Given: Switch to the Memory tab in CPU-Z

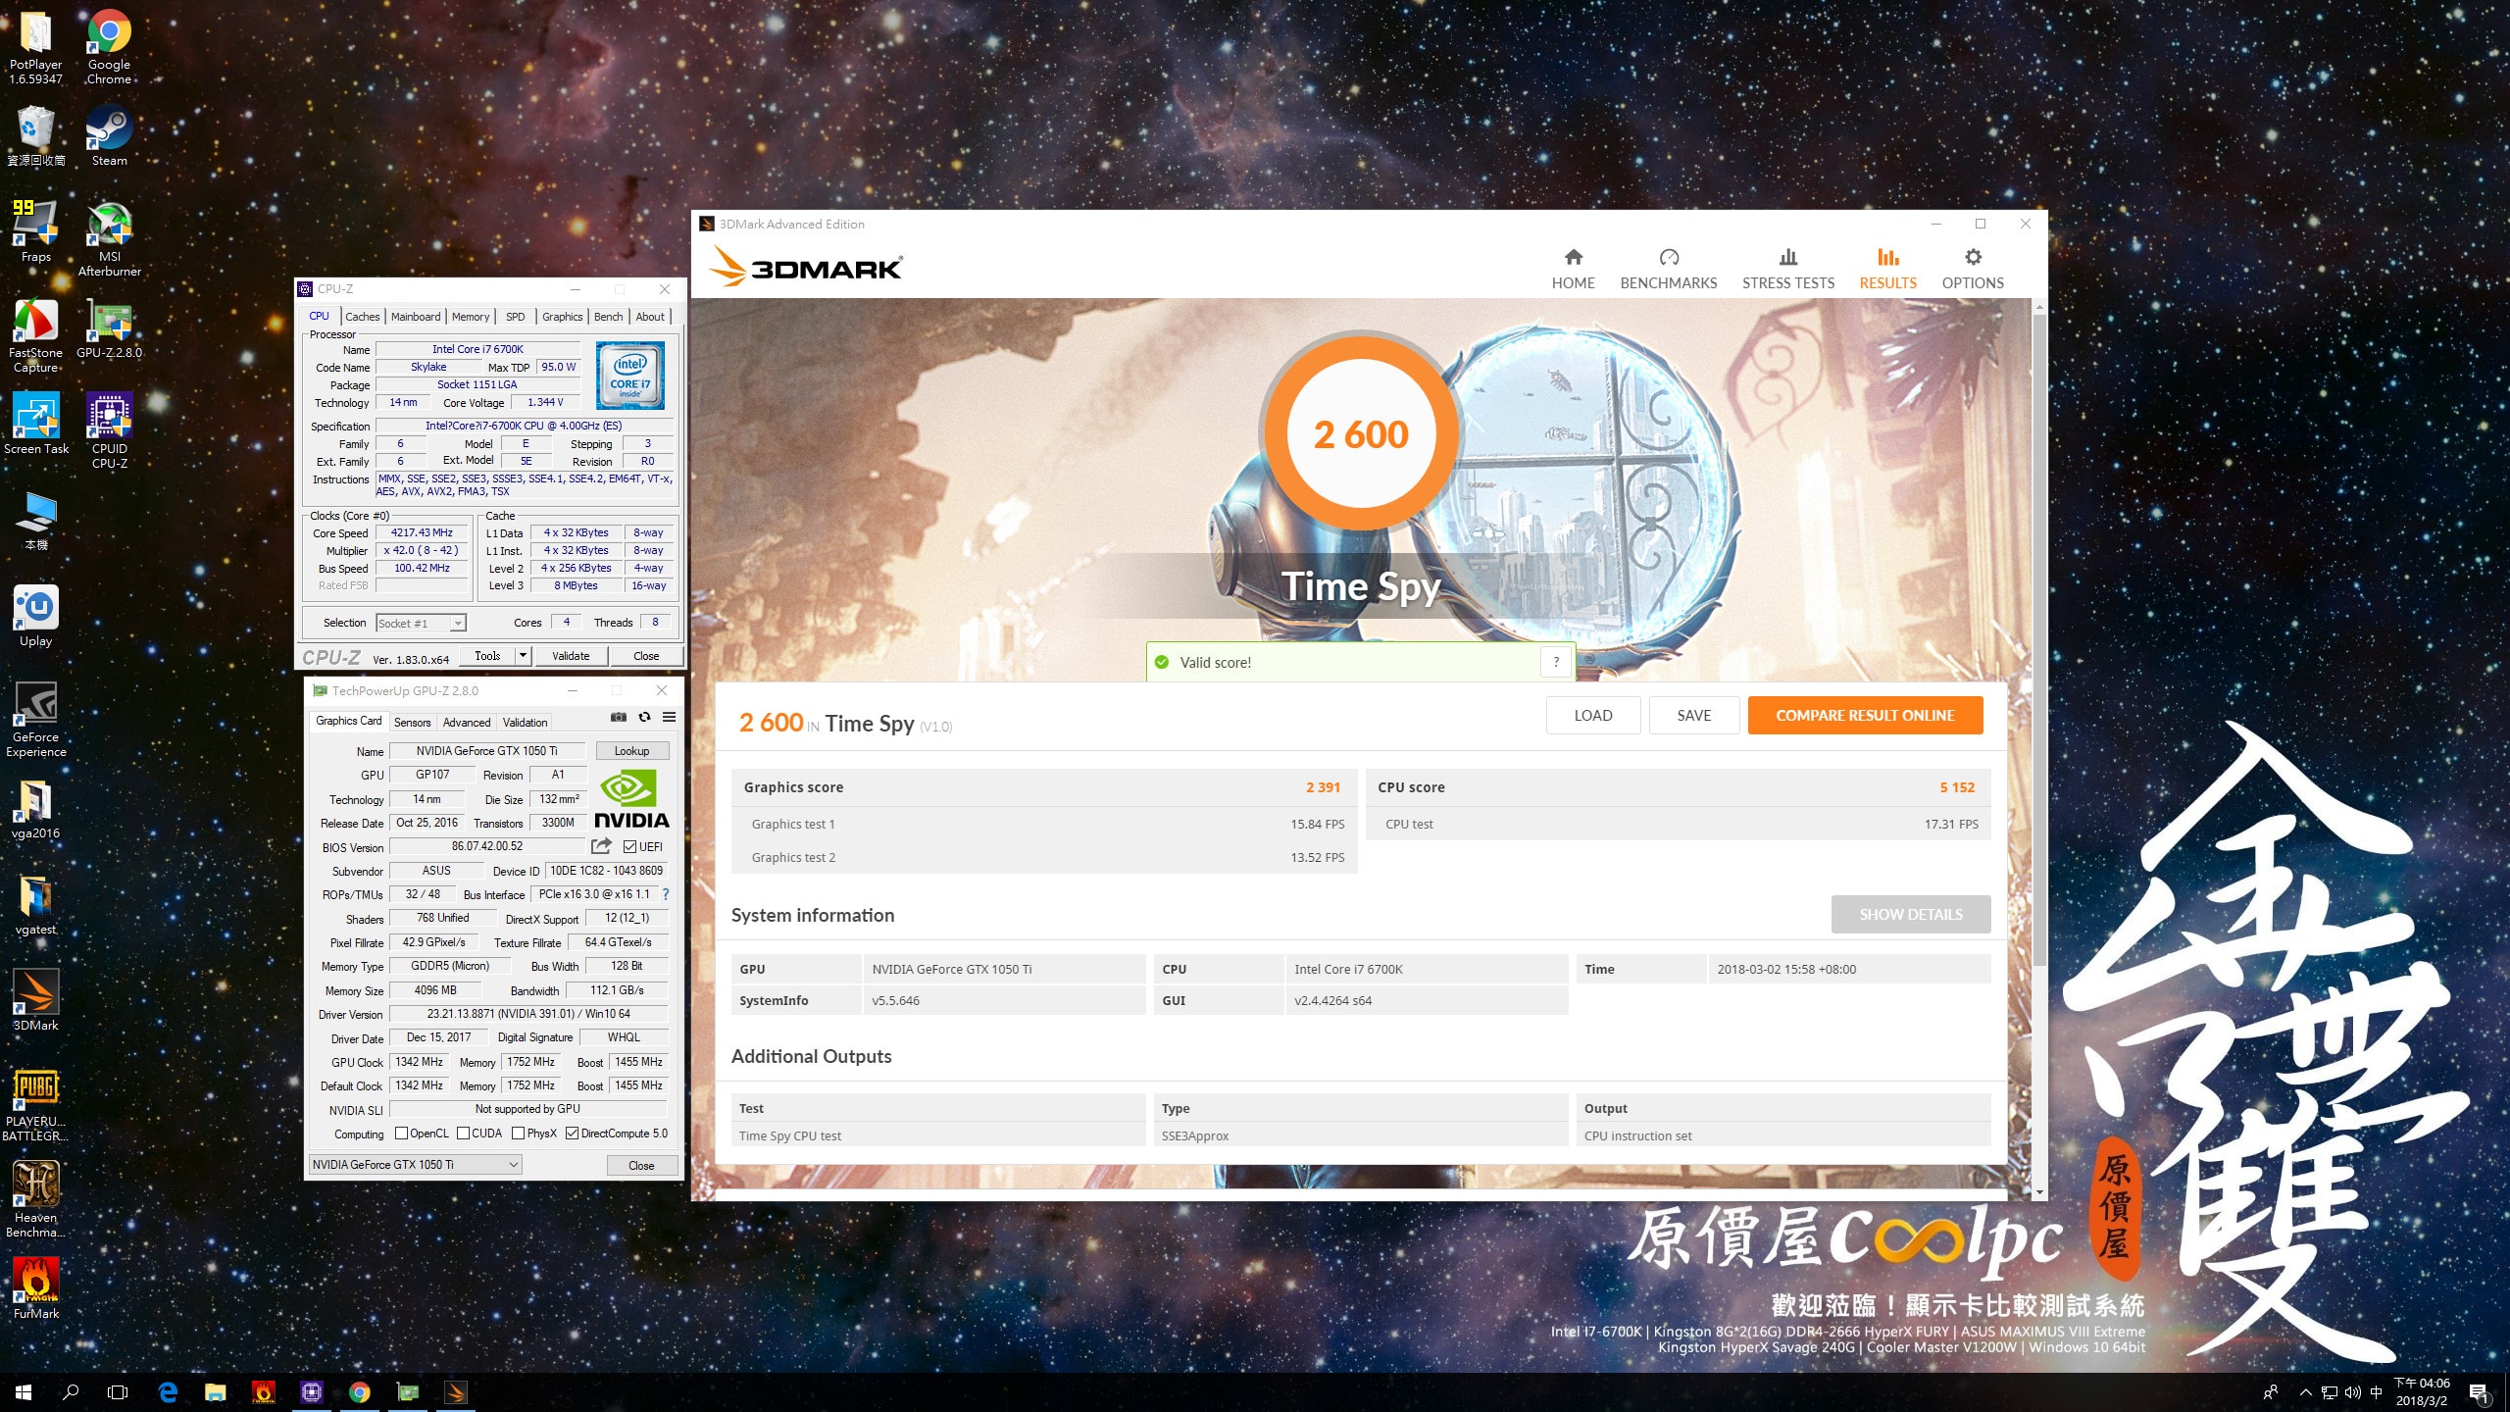Looking at the screenshot, I should [x=471, y=316].
